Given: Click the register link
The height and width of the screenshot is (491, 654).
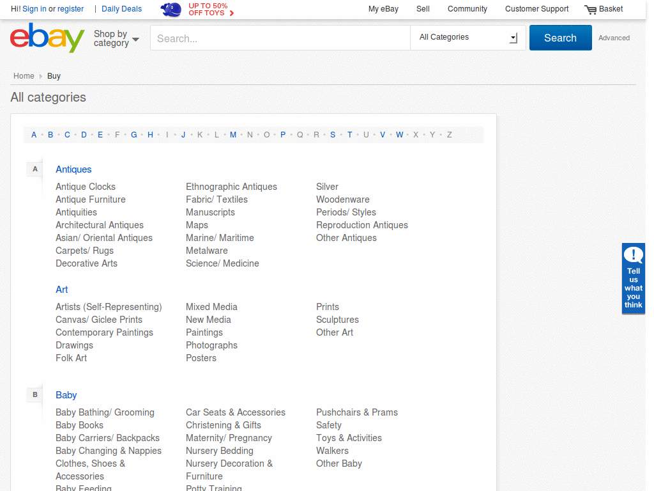Looking at the screenshot, I should (x=70, y=9).
